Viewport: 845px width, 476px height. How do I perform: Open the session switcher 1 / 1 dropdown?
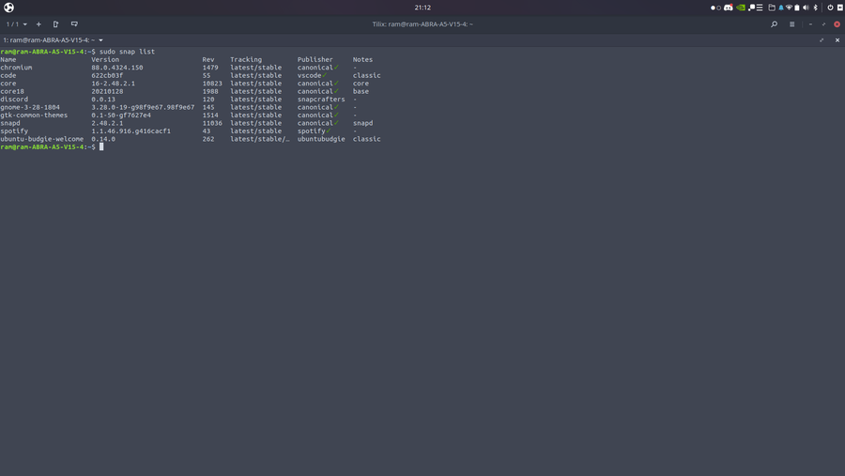[x=16, y=24]
